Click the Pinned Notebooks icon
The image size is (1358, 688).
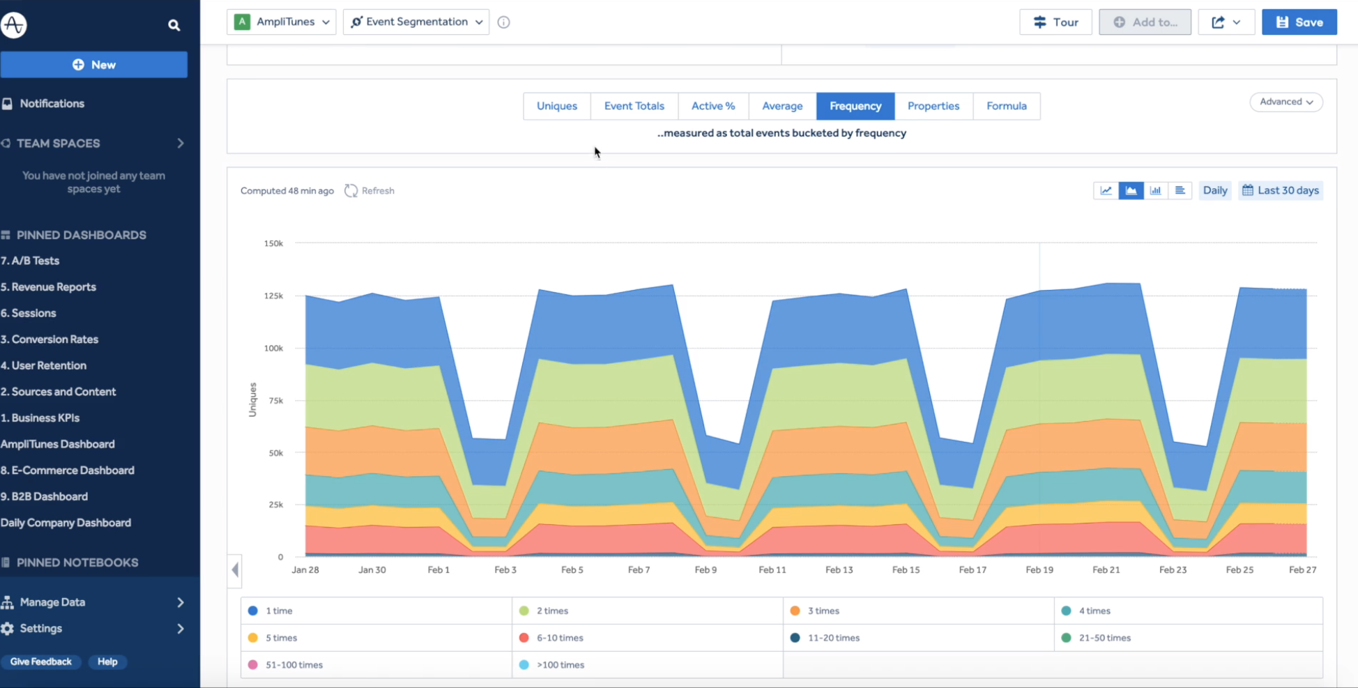pyautogui.click(x=6, y=563)
